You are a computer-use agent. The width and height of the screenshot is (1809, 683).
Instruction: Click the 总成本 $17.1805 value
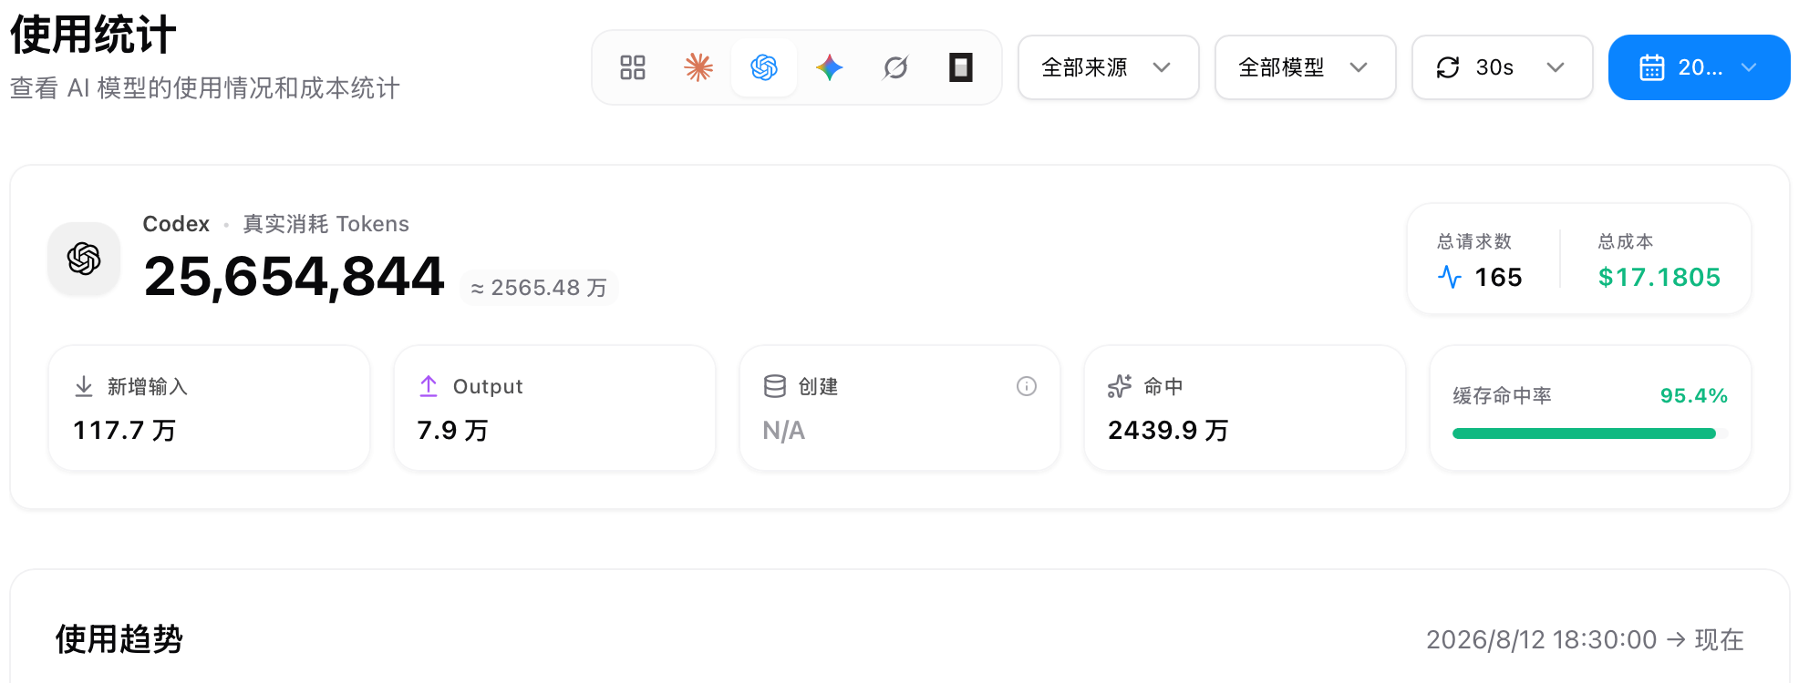coord(1659,277)
